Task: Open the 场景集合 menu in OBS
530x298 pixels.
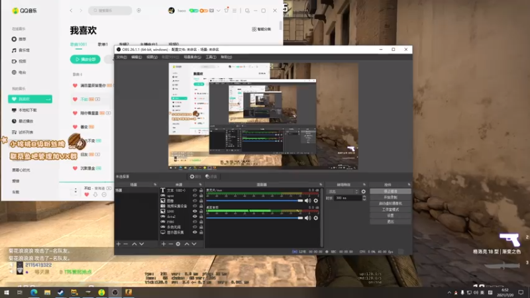Action: pos(192,57)
